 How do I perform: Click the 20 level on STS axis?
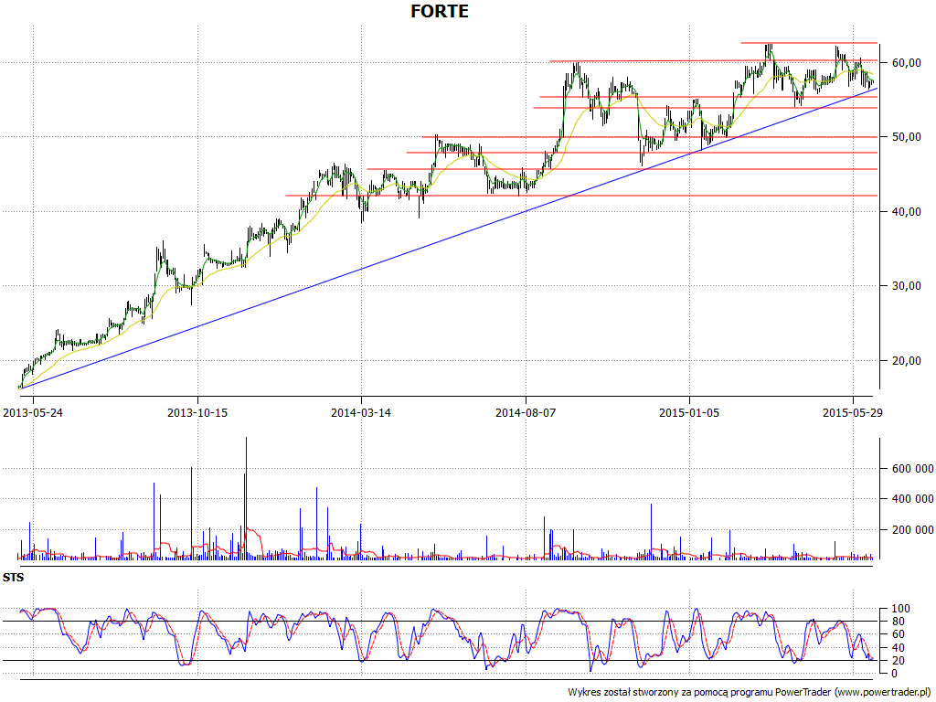tap(898, 660)
